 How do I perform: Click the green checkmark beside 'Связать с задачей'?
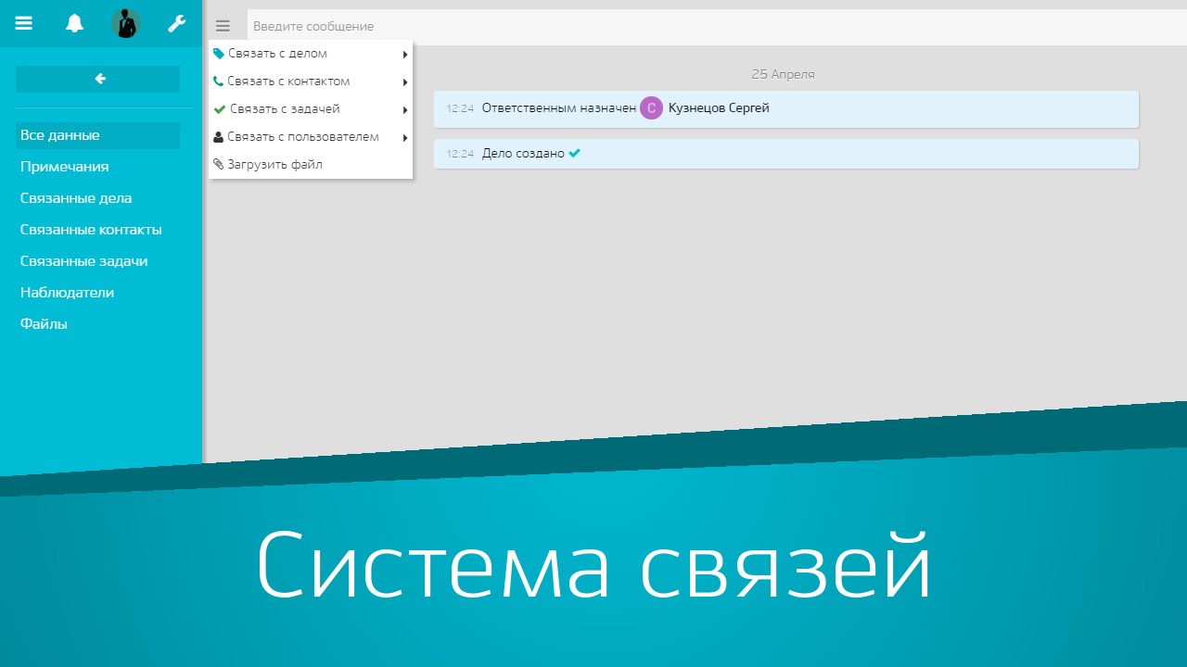click(x=217, y=108)
